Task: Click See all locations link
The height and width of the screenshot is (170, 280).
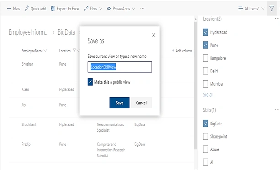Action: click(x=208, y=95)
